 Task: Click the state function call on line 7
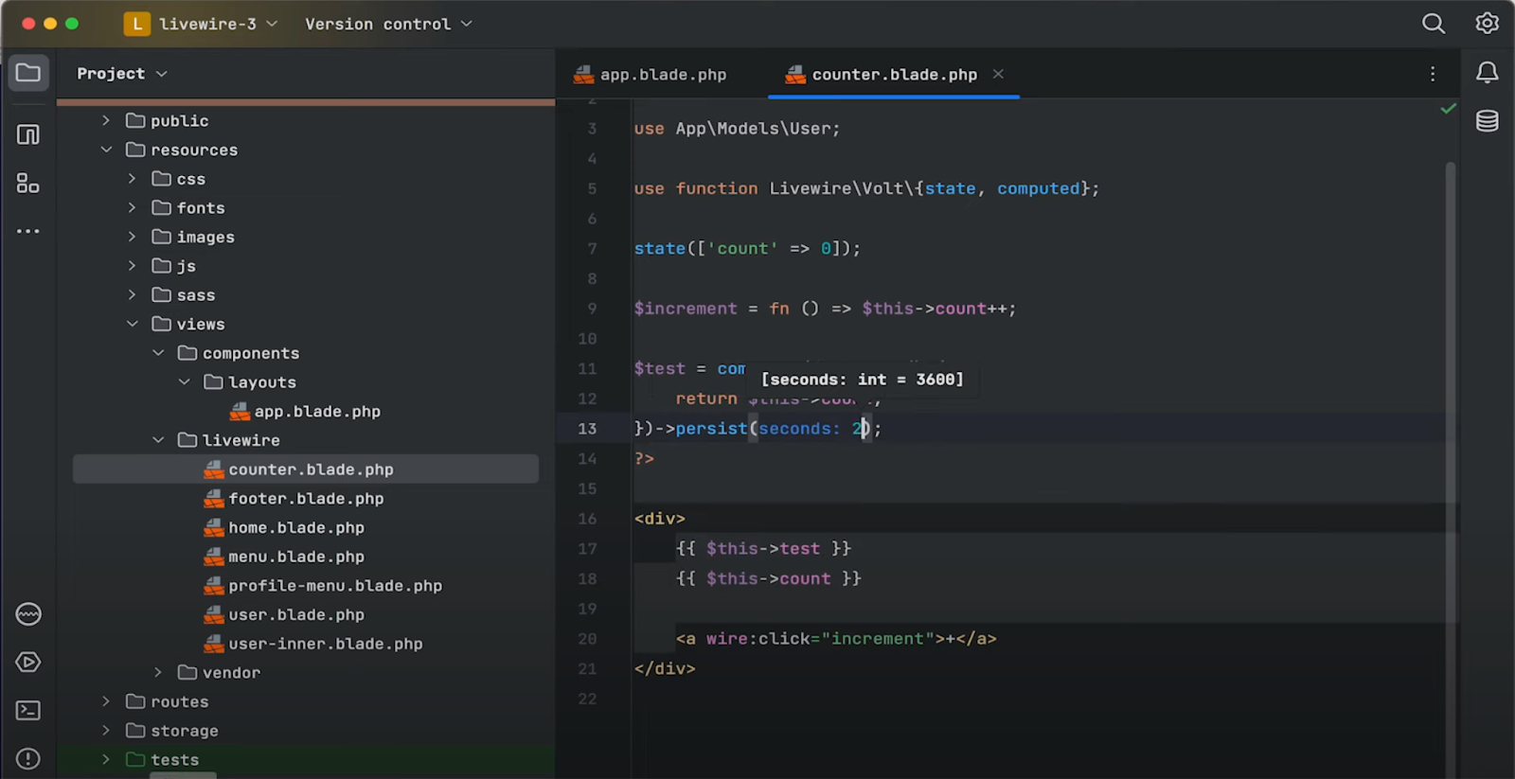point(660,249)
